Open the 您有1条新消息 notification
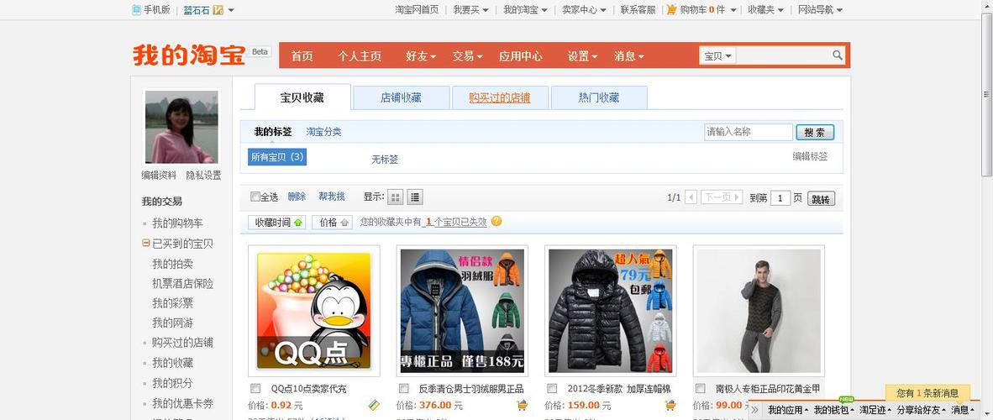This screenshot has height=420, width=993. 928,393
